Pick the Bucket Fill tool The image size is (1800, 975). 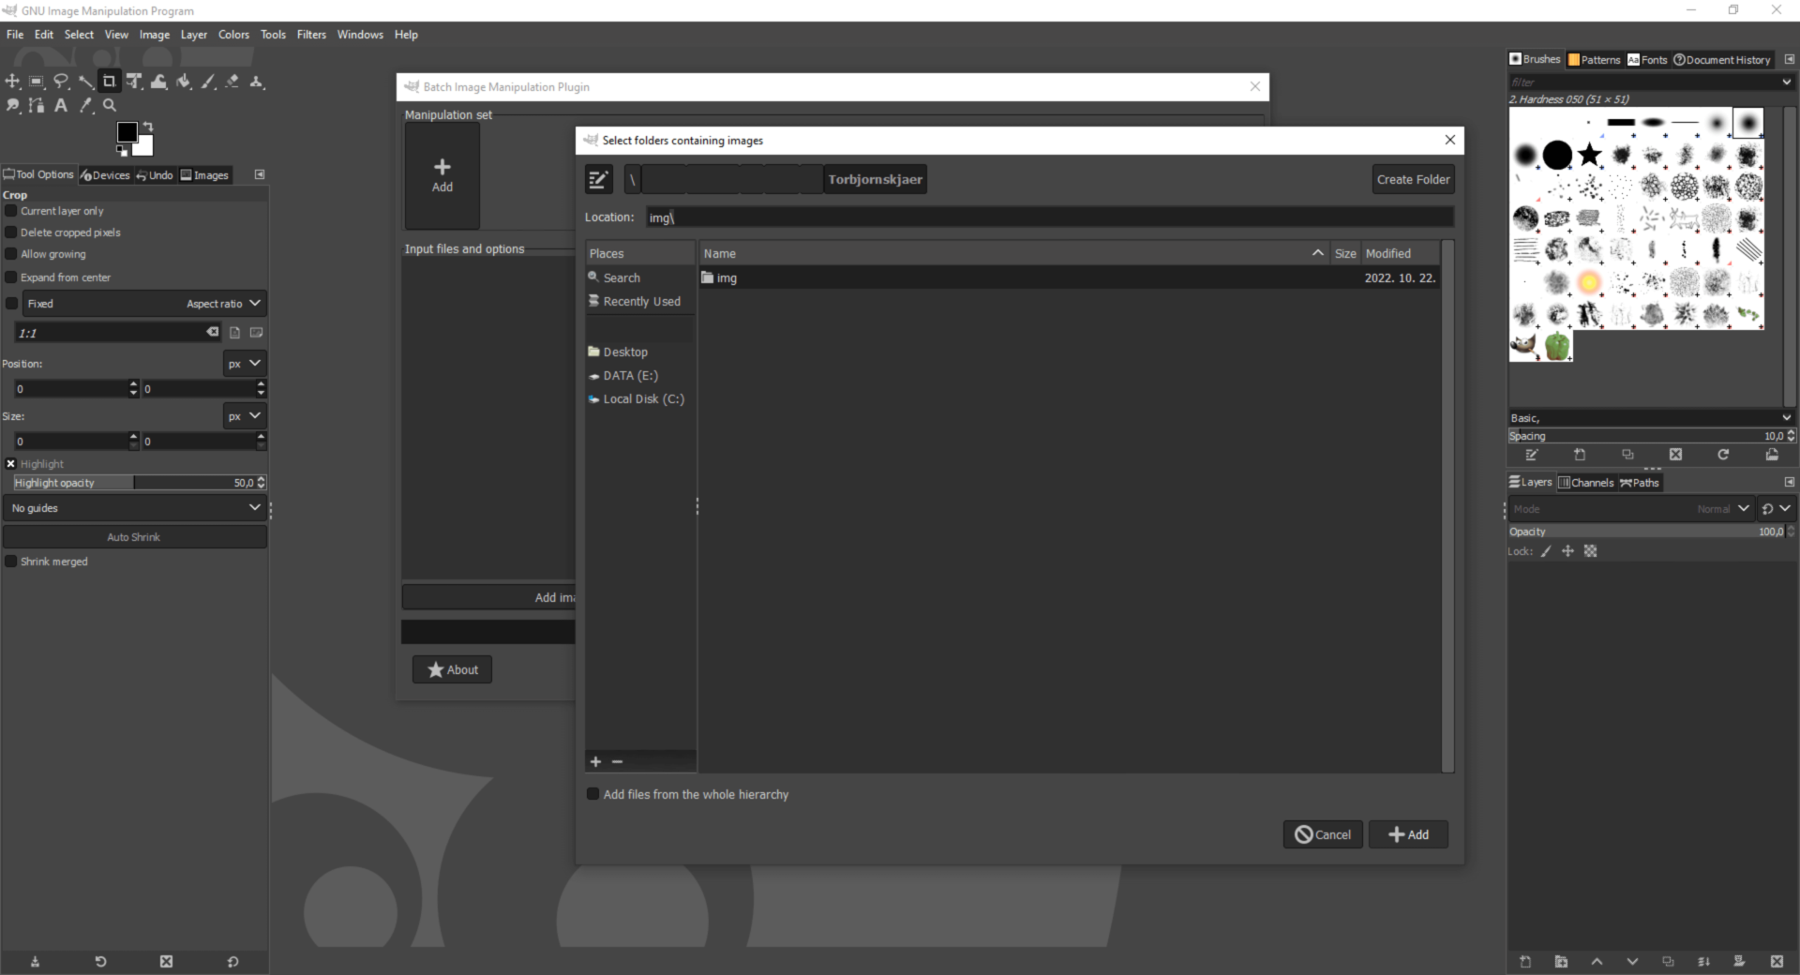tap(184, 82)
